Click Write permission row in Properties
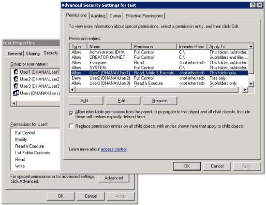The image size is (266, 205). (x=20, y=166)
